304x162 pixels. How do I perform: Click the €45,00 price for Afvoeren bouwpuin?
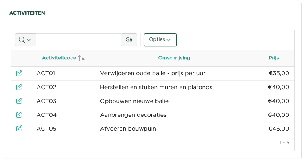279,129
